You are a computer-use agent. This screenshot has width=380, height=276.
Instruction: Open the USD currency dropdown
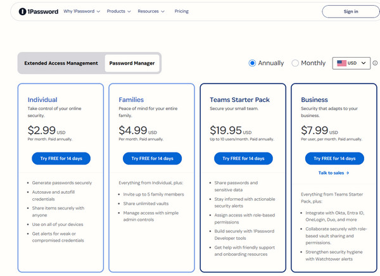[351, 63]
